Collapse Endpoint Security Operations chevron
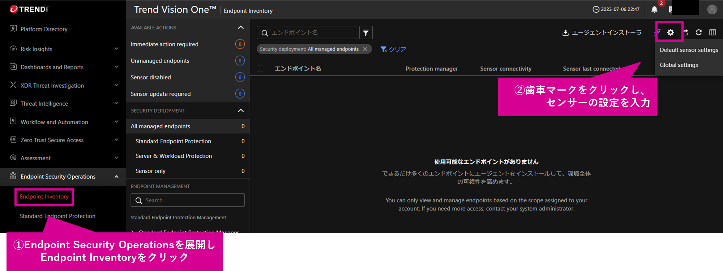 [116, 176]
